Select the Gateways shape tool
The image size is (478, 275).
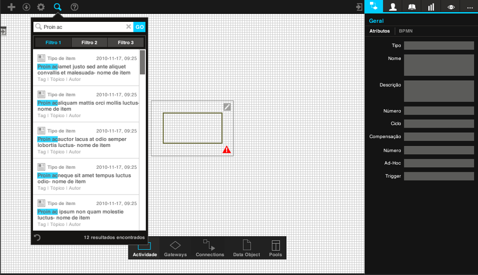point(175,248)
